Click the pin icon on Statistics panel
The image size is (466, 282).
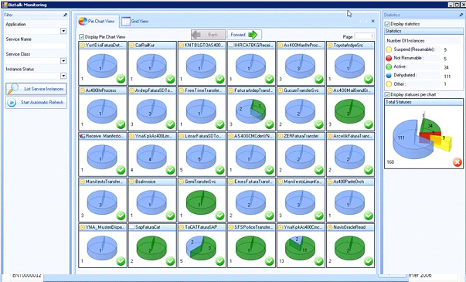pos(461,15)
